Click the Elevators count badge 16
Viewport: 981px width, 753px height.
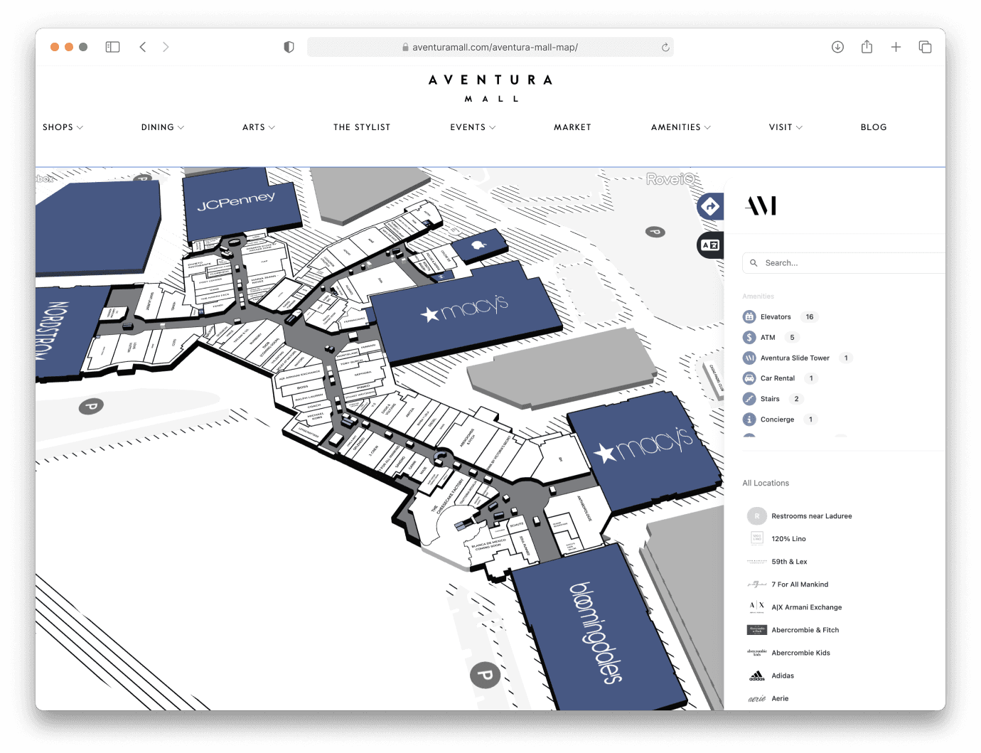[x=810, y=317]
